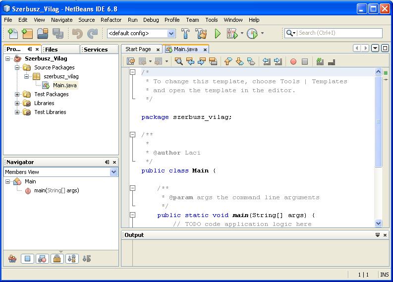Click the Find Selection magnifier in editor toolbar
The width and height of the screenshot is (393, 282).
[x=178, y=61]
